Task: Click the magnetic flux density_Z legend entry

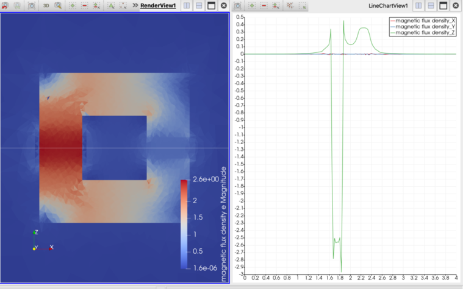Action: pos(423,33)
